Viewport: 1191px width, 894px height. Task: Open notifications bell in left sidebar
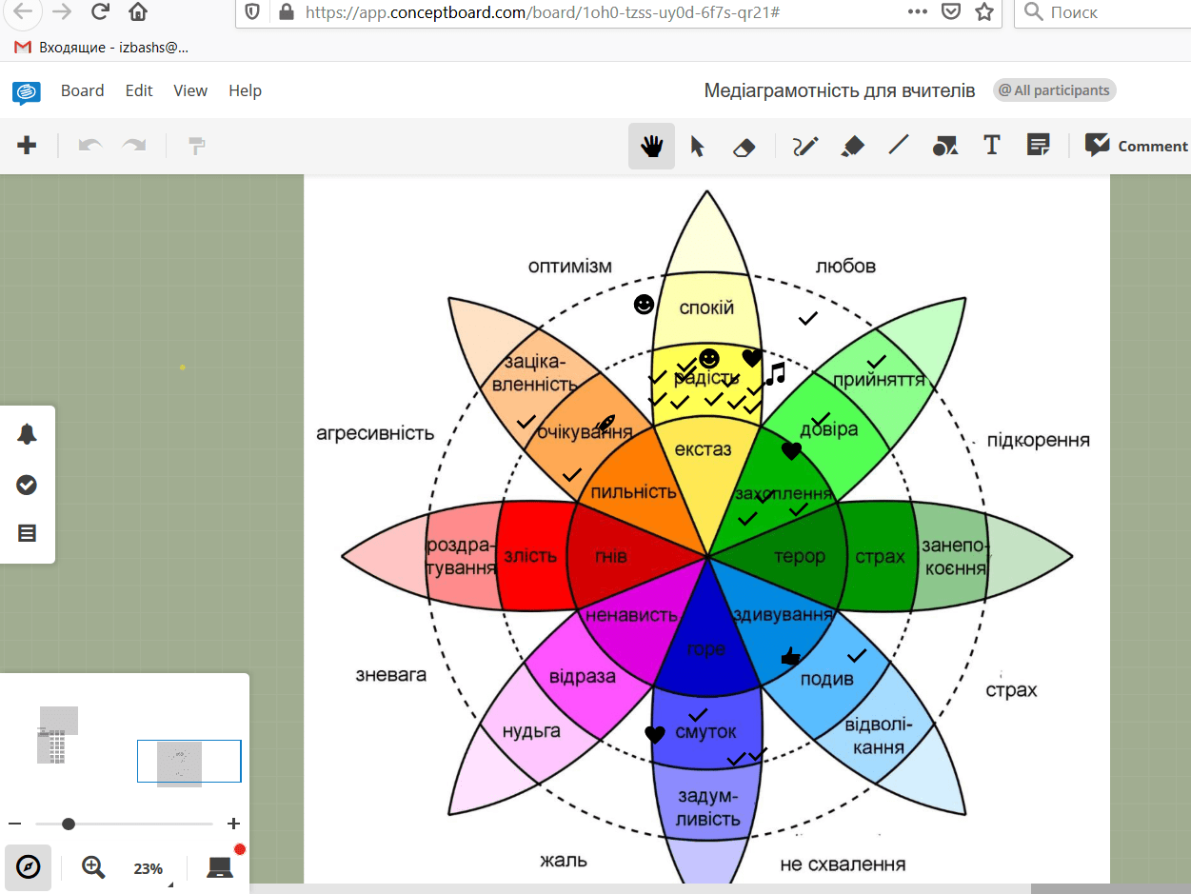coord(27,434)
